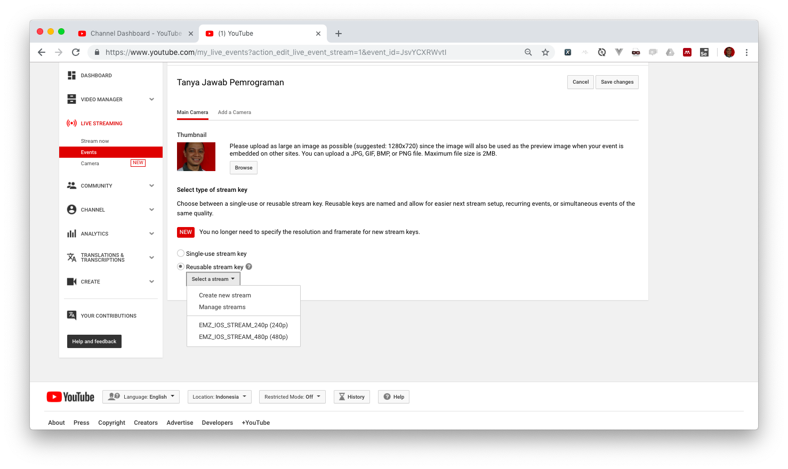Switch to Main Camera tab
The height and width of the screenshot is (469, 788).
click(x=192, y=112)
